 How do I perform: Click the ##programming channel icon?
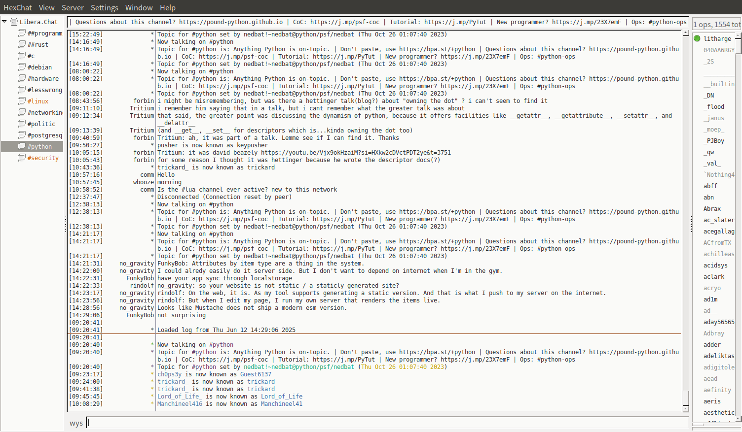[22, 33]
